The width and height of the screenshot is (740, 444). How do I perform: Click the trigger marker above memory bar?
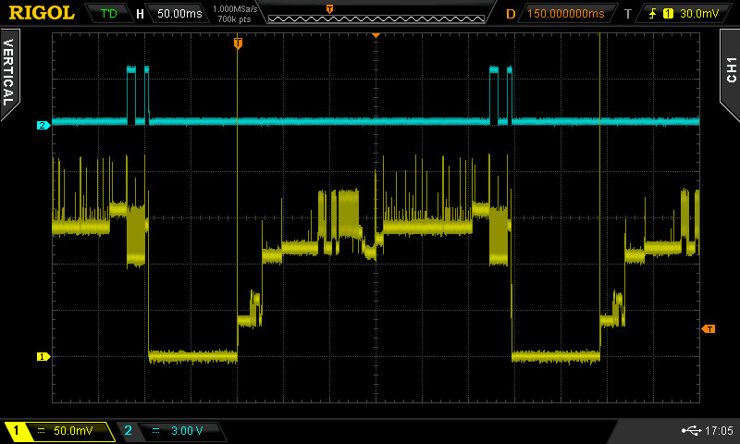coord(329,9)
